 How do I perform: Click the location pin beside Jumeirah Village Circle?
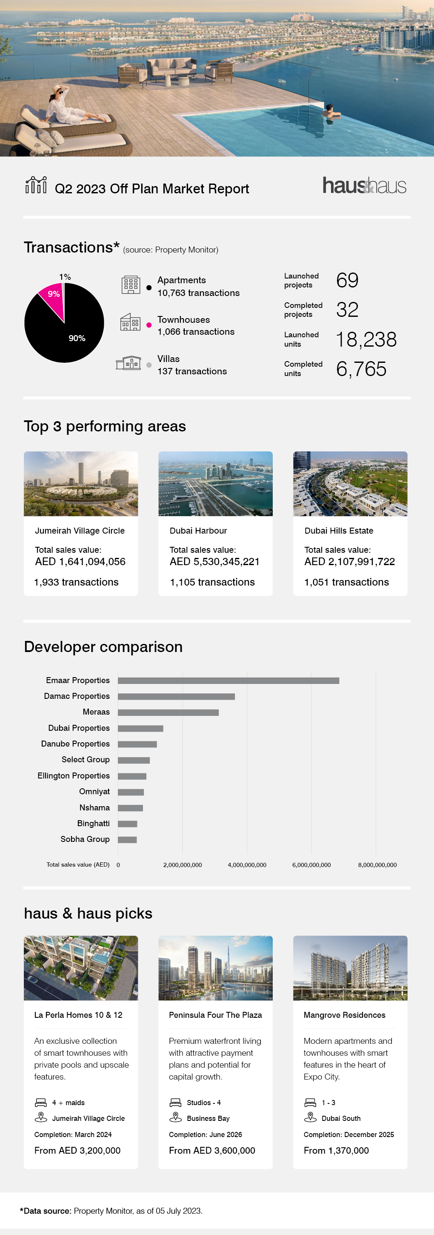(41, 1117)
